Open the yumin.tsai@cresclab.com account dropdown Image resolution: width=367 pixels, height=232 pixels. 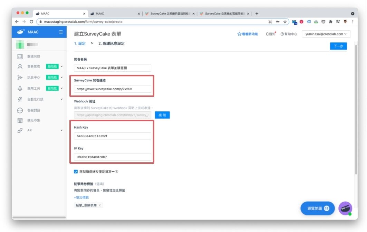click(x=326, y=34)
